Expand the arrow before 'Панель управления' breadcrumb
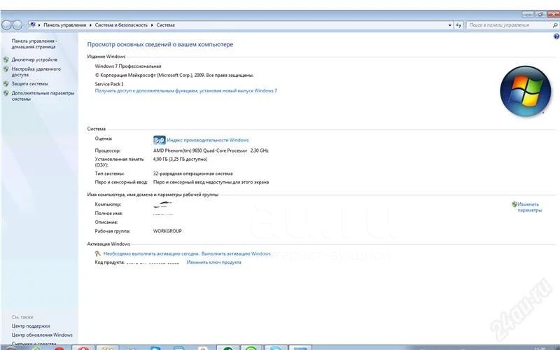 click(x=39, y=25)
